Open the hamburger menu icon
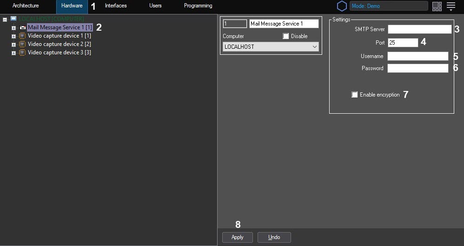This screenshot has height=246, width=464. [451, 6]
